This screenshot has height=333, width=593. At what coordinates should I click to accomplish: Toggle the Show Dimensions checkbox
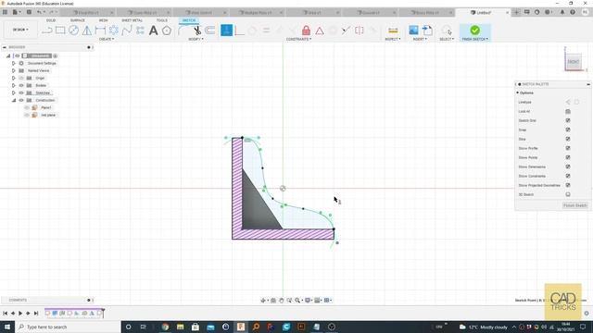pyautogui.click(x=568, y=166)
